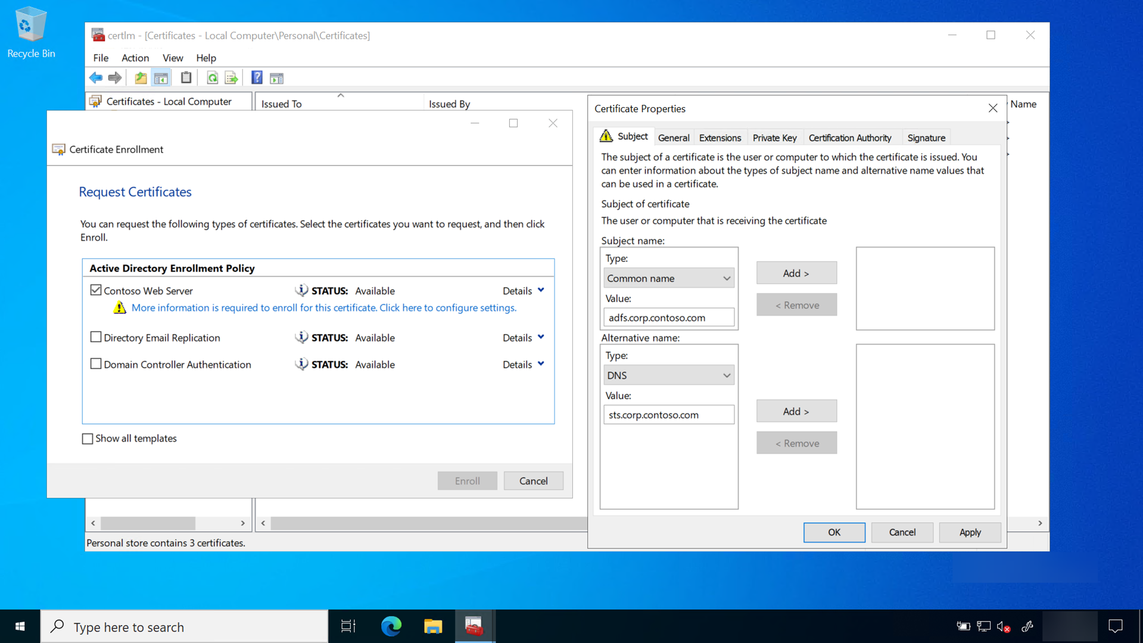Click the 'More information is required' configure settings link
Viewport: 1143px width, 643px height.
pos(323,308)
